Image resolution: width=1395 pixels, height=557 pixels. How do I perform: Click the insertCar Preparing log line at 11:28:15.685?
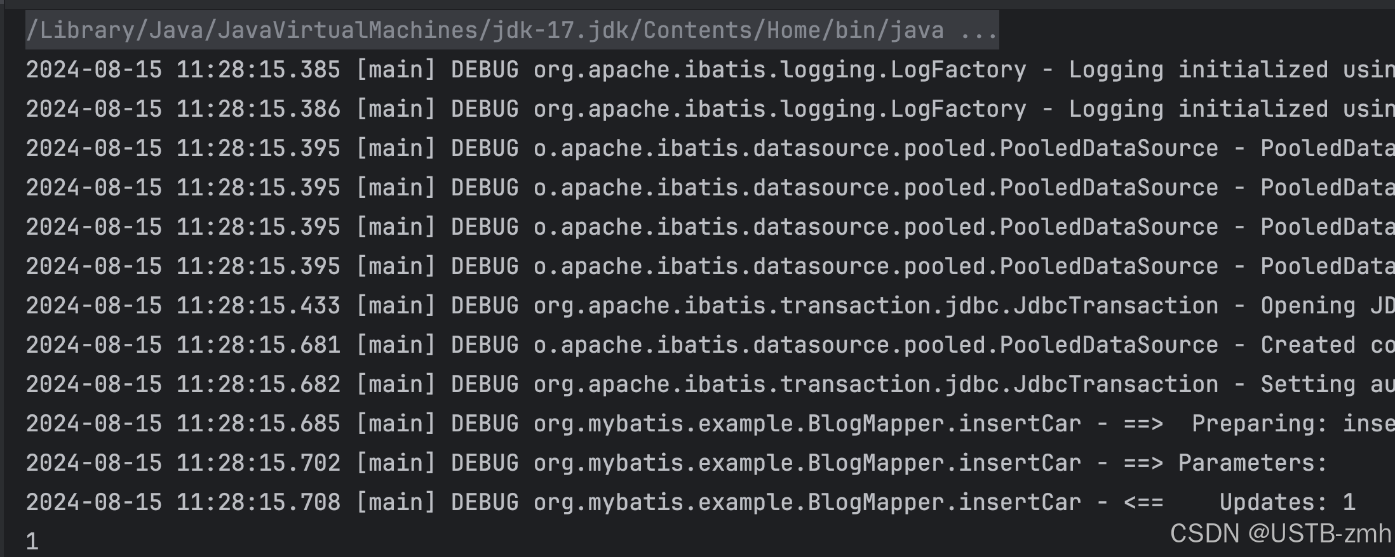(710, 424)
